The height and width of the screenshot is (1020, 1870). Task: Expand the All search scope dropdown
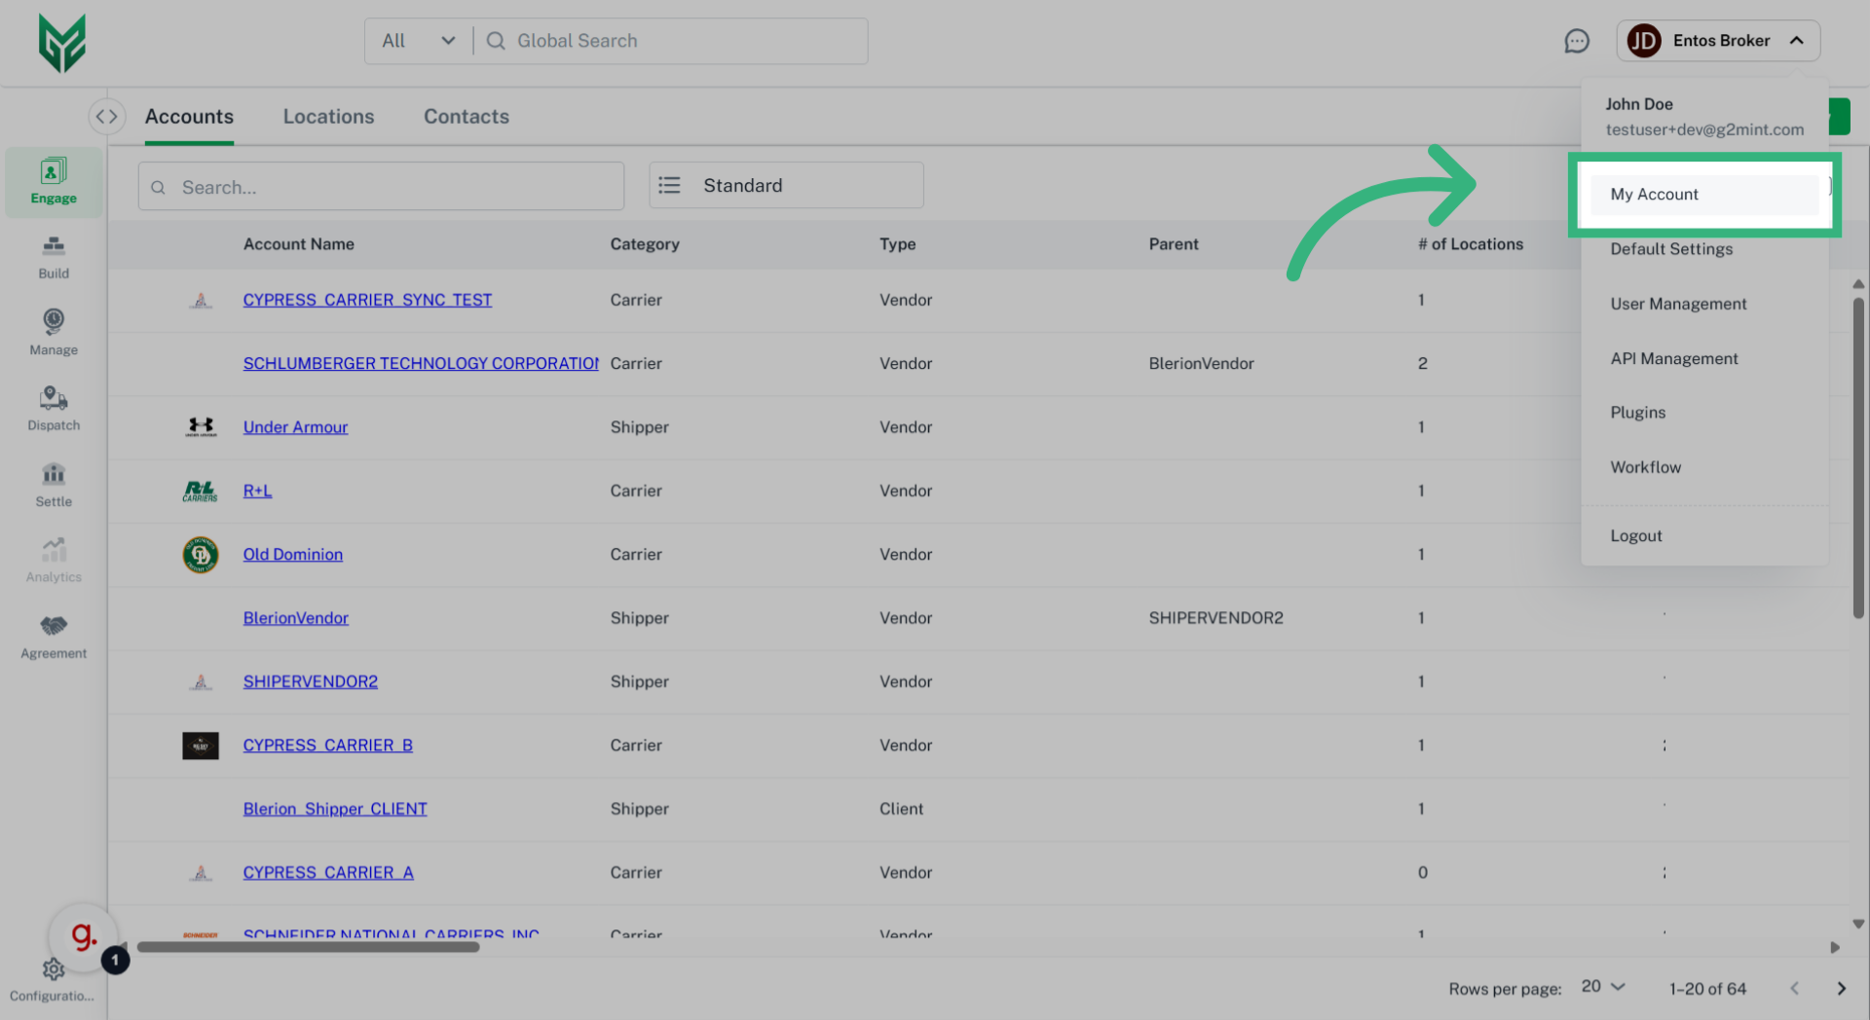click(x=419, y=41)
